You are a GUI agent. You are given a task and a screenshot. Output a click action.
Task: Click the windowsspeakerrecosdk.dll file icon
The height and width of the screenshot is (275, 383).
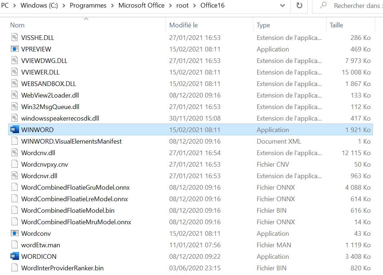(x=15, y=118)
